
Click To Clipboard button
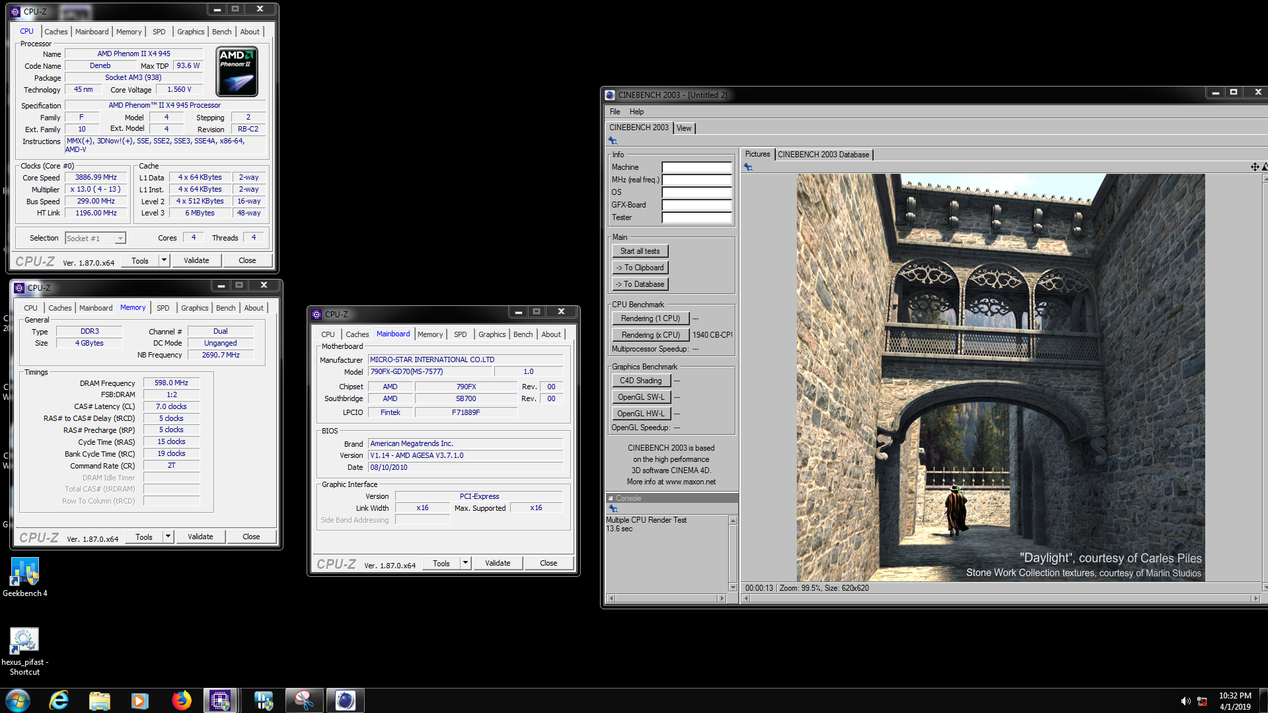click(x=640, y=268)
